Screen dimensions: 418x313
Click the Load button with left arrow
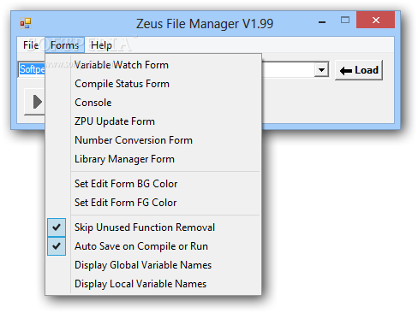pyautogui.click(x=359, y=70)
